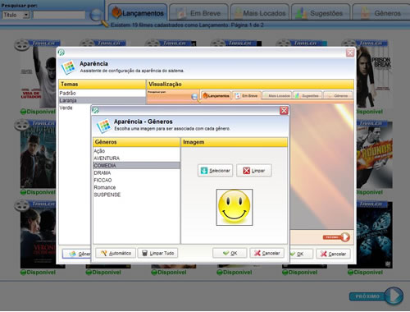Screen dimensions: 410x312
Task: Click the Limpar Tudo trash button
Action: click(157, 253)
